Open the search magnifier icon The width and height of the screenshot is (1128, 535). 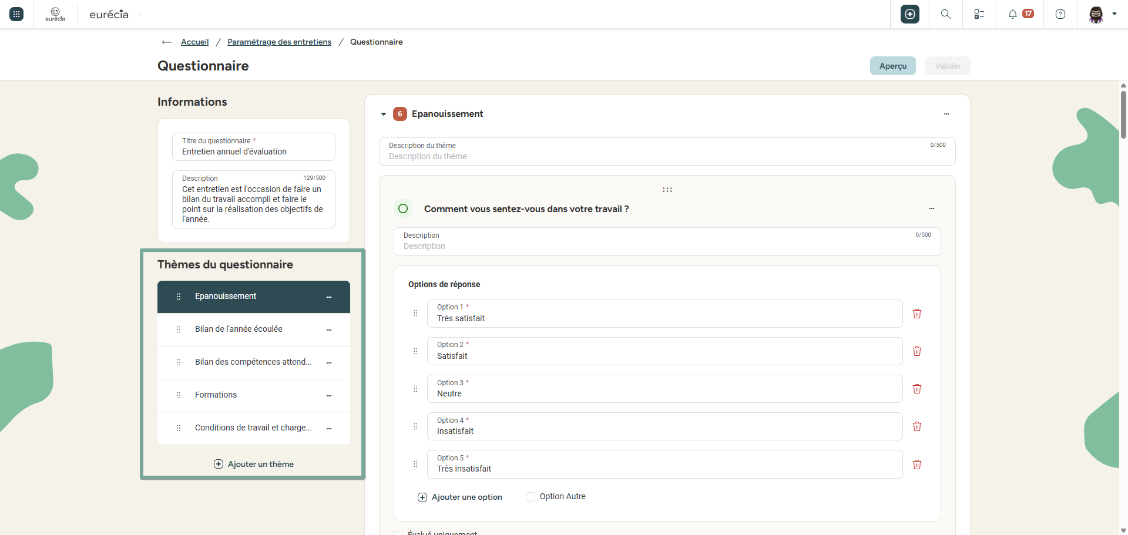(946, 14)
